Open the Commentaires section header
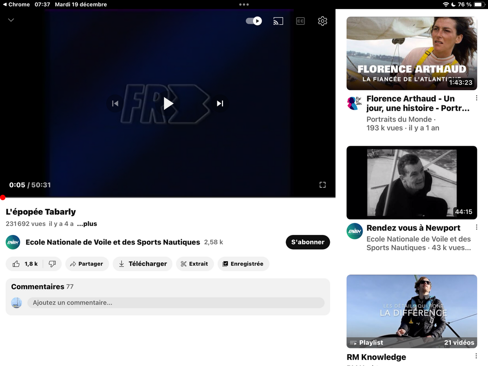Screen dimensions: 488x366 coord(42,286)
